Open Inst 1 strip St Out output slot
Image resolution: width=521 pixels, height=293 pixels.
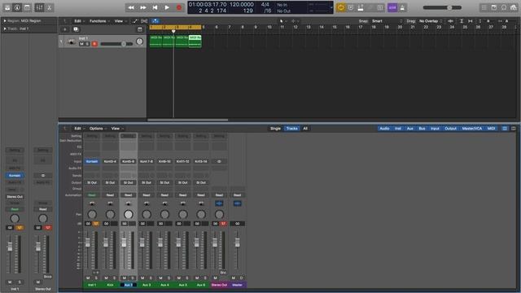click(x=92, y=182)
